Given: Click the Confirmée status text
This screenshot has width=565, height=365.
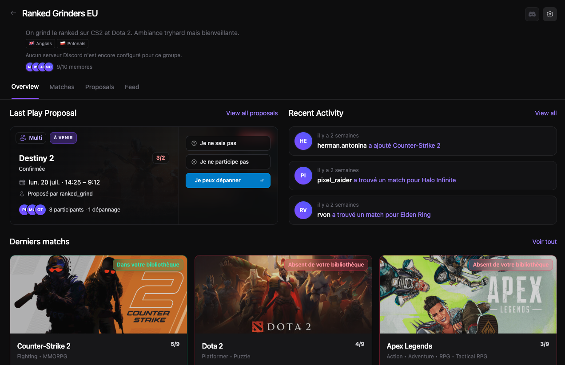Looking at the screenshot, I should 32,169.
